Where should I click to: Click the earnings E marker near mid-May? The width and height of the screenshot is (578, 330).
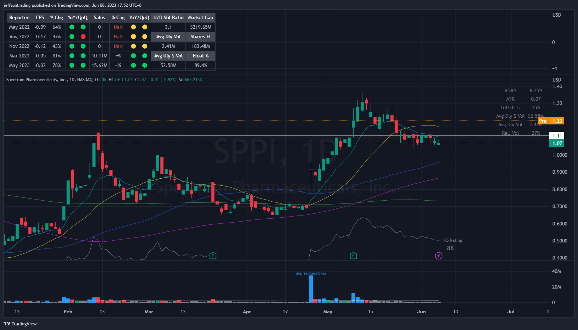pos(353,256)
